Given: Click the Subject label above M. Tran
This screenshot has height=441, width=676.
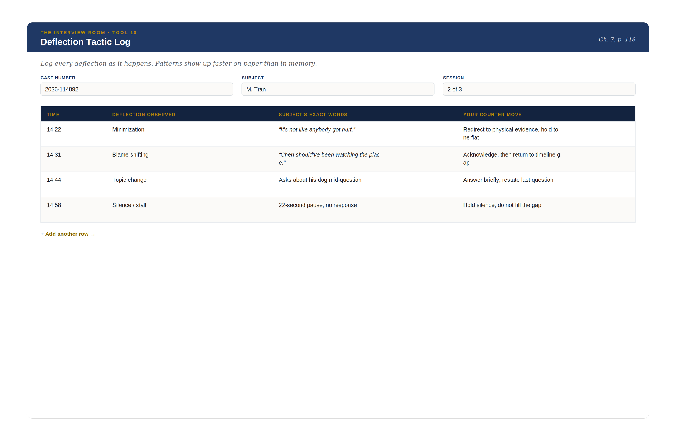Looking at the screenshot, I should coord(253,78).
